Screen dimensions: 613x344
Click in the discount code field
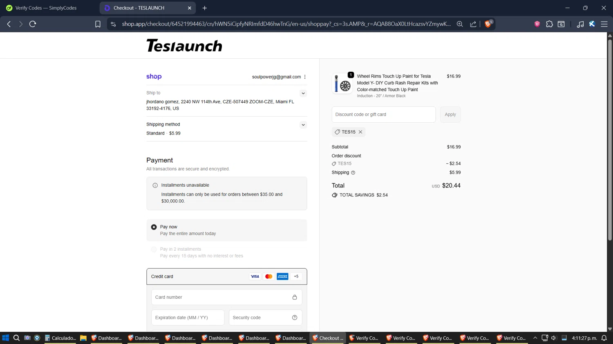pyautogui.click(x=383, y=115)
